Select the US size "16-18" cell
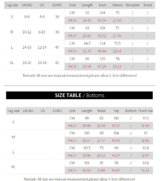The image size is (165, 181). (x=42, y=63)
